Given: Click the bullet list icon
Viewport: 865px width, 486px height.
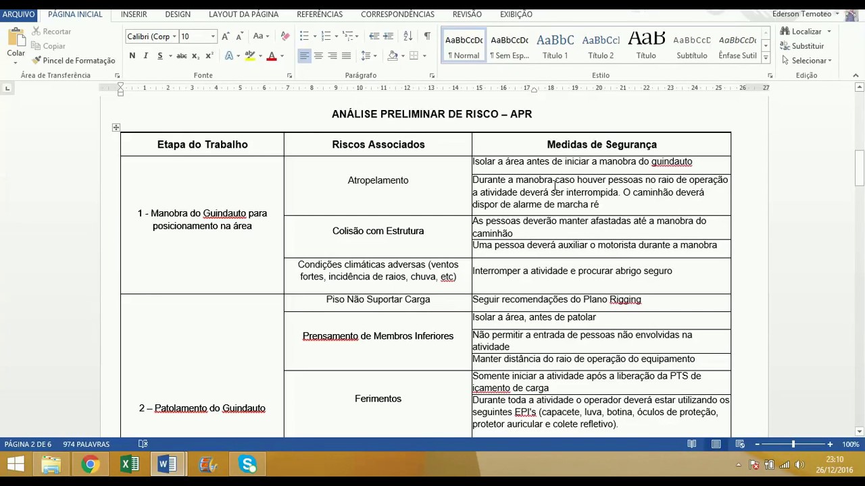Looking at the screenshot, I should pyautogui.click(x=304, y=36).
